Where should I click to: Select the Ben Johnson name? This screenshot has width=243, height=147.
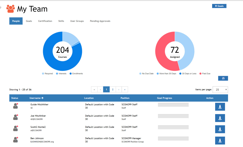coord(37,138)
